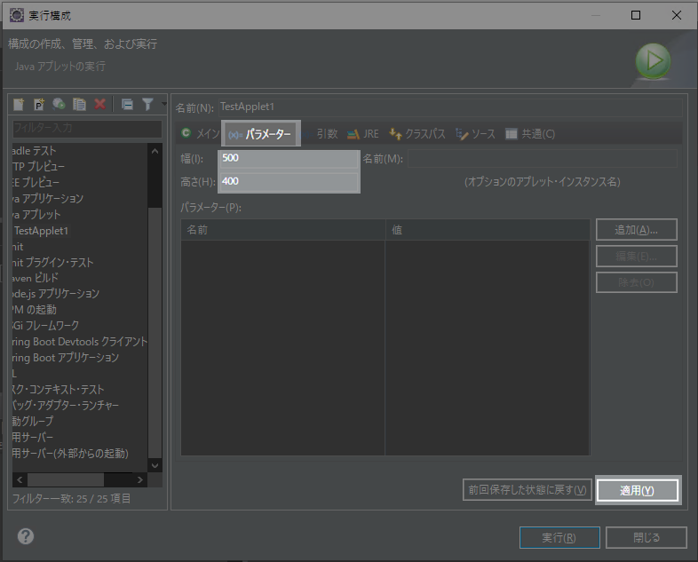Select 汎用サーバー(外部からの起動) tree item
The height and width of the screenshot is (562, 698).
pos(70,454)
